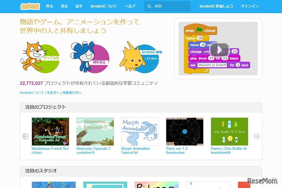Viewport: 282px width, 188px height.
Task: Open the 作る menu item
Action: (x=50, y=6)
